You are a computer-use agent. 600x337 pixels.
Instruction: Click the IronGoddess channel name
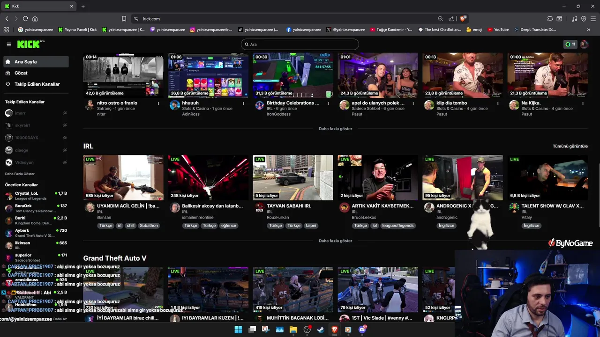(278, 114)
